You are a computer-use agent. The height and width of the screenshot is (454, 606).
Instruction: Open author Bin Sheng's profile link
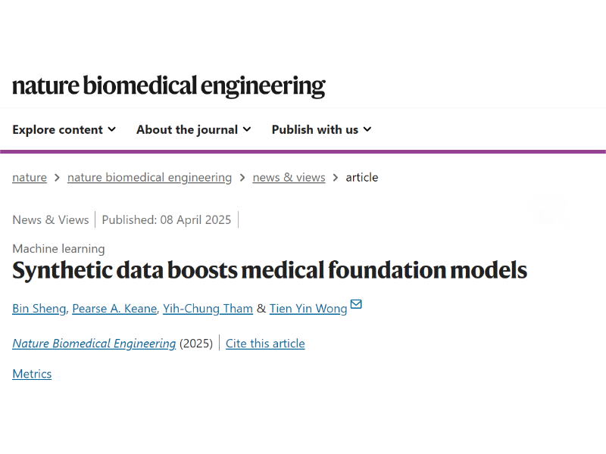39,309
